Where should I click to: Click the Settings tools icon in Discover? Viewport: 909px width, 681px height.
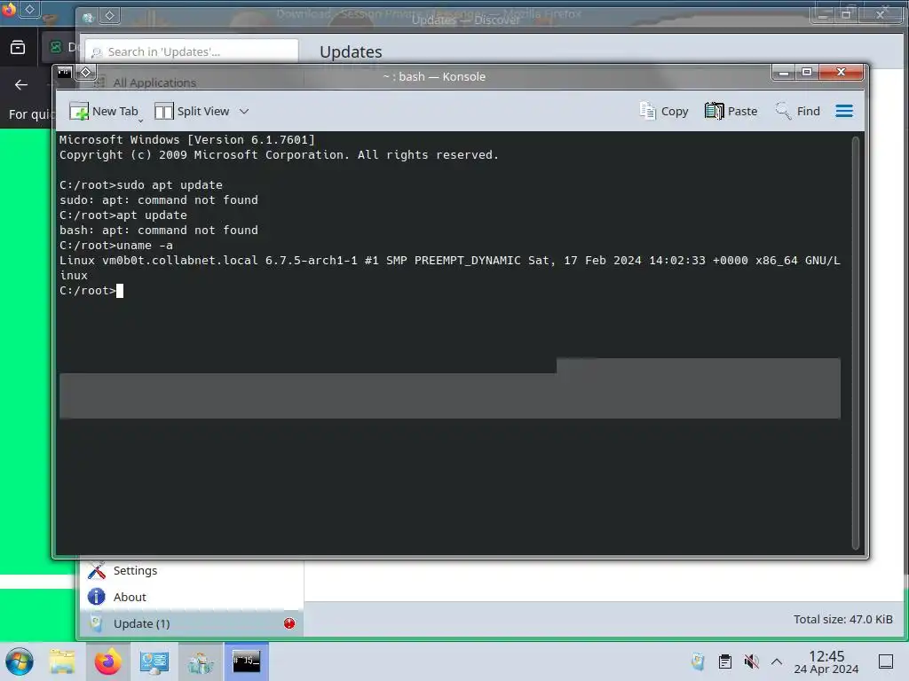click(x=96, y=571)
